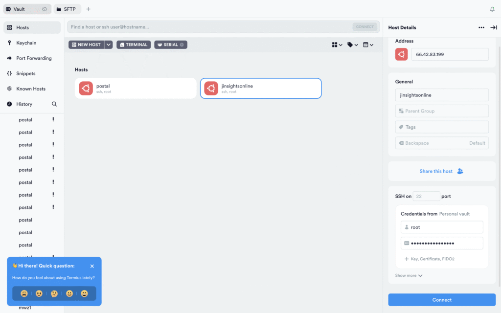Click the username field containing root

(x=442, y=227)
